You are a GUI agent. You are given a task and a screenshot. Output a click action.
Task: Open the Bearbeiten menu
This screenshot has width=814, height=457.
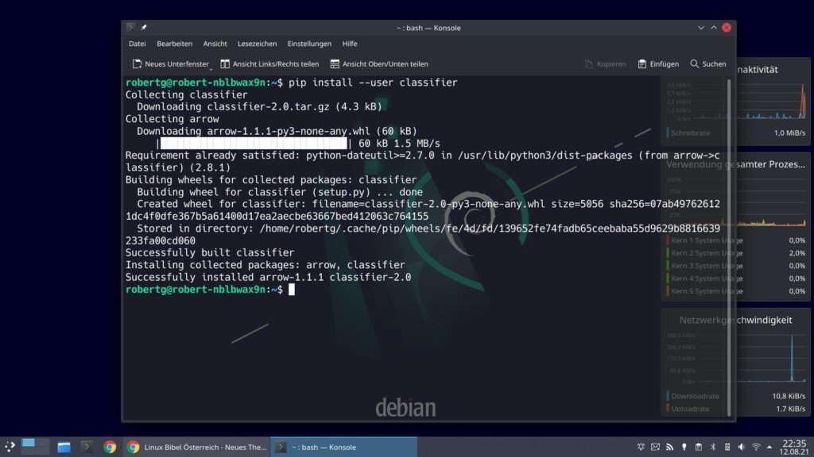pyautogui.click(x=174, y=44)
